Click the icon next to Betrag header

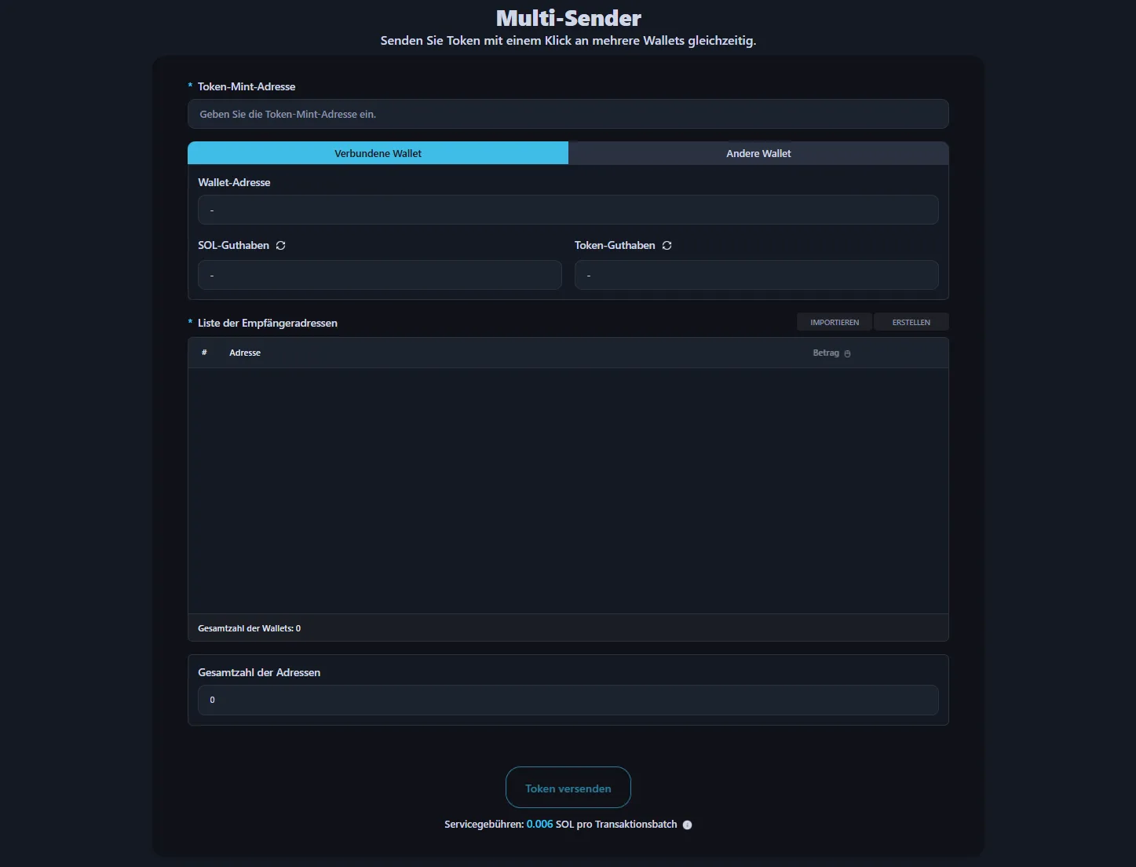(x=847, y=353)
